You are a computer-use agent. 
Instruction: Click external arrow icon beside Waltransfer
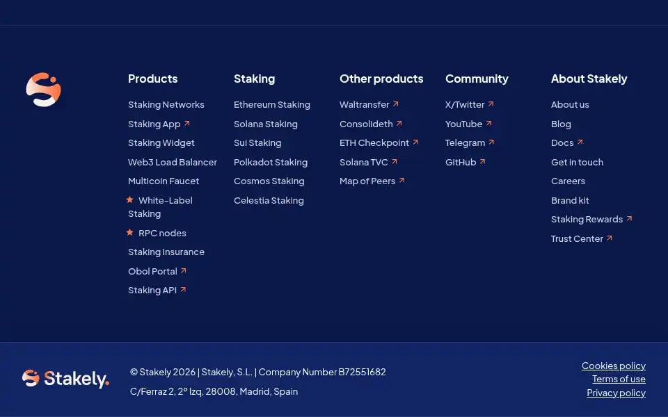click(x=396, y=104)
